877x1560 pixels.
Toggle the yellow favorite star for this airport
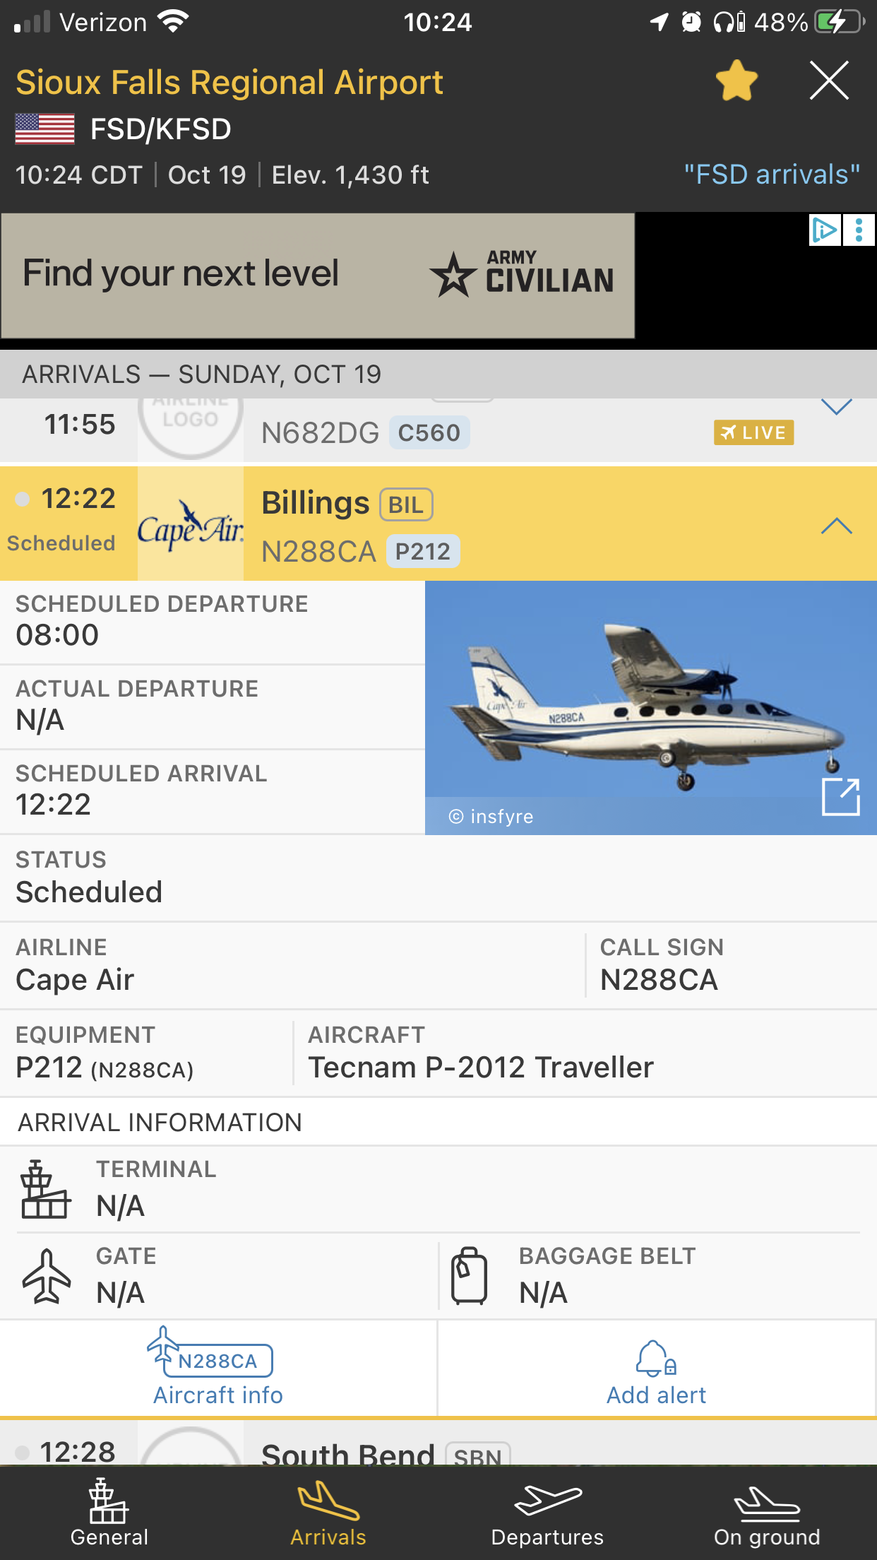pos(736,81)
